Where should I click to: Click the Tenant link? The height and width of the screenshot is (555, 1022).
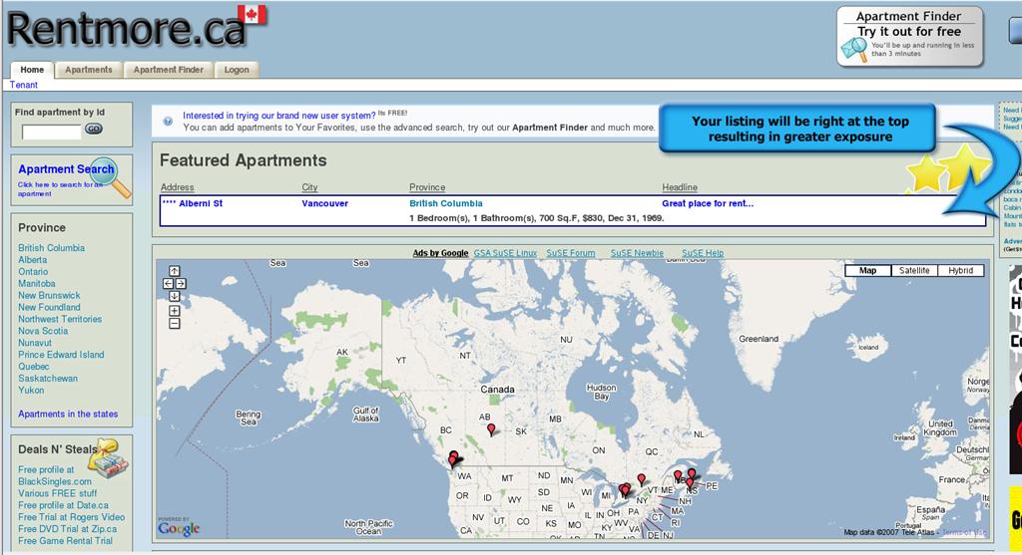[x=24, y=85]
